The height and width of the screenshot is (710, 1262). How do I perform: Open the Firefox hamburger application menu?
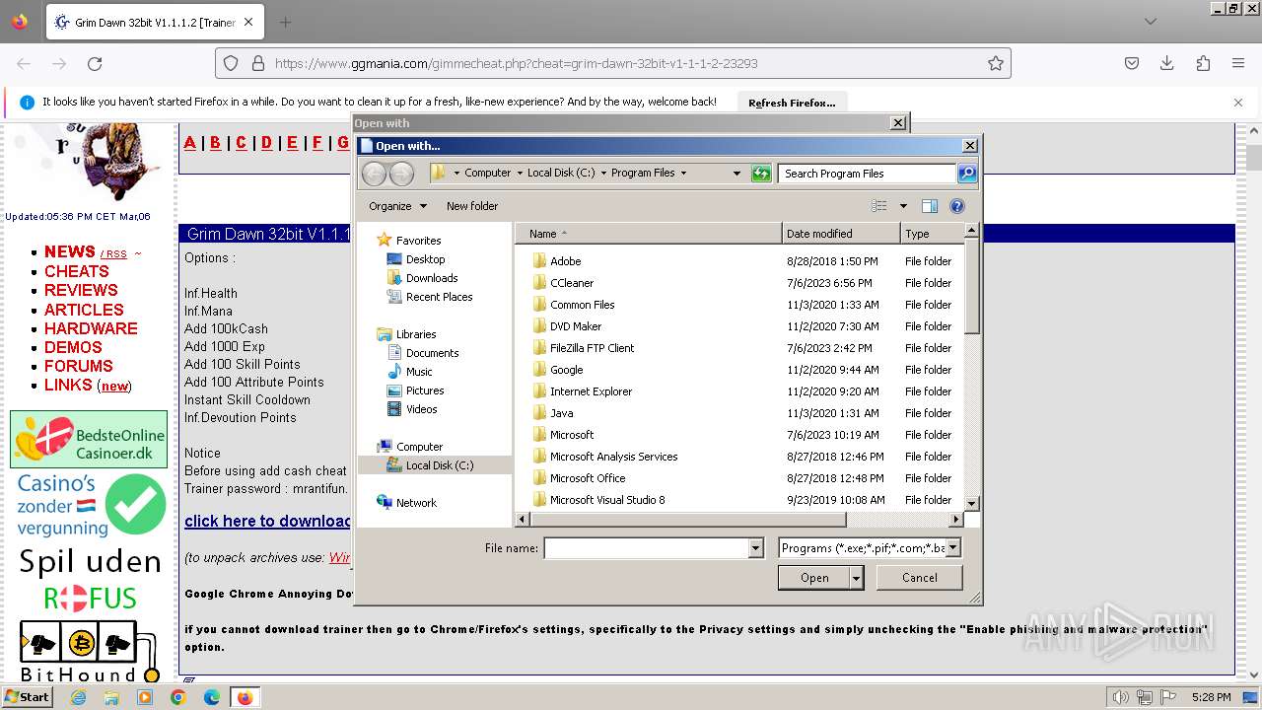[x=1238, y=63]
